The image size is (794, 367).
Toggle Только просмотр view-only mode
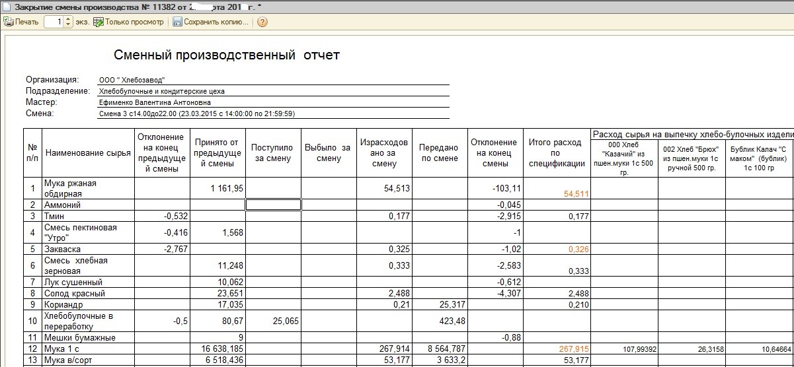pyautogui.click(x=129, y=22)
